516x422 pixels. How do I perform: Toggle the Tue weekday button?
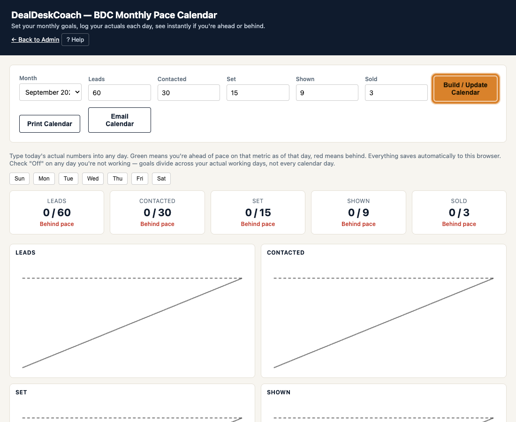point(68,179)
